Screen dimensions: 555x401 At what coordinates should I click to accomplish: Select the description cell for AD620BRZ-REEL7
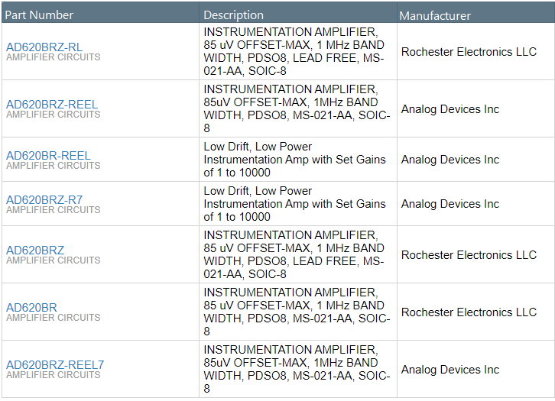294,369
